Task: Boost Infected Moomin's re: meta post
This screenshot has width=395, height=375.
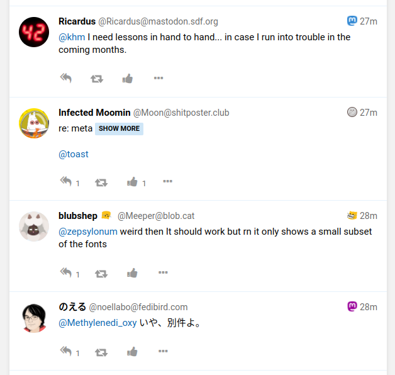Action: 101,182
